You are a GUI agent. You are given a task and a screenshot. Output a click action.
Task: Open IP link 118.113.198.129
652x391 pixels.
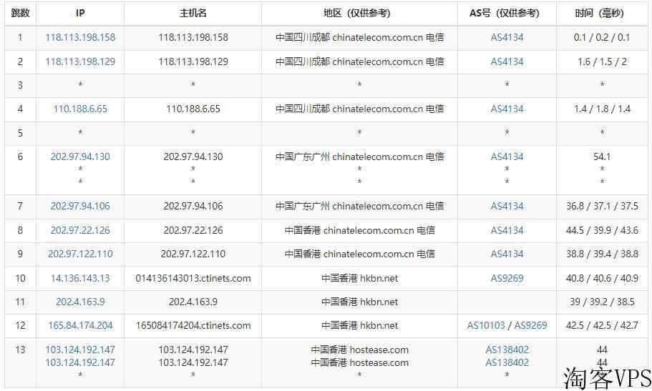coord(80,62)
